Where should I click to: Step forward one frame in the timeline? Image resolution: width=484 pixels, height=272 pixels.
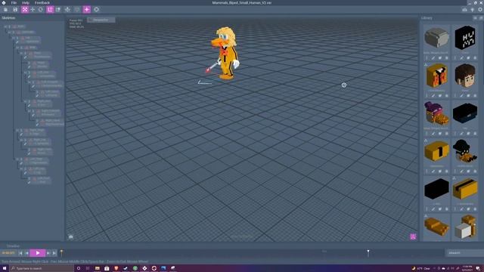(x=48, y=253)
